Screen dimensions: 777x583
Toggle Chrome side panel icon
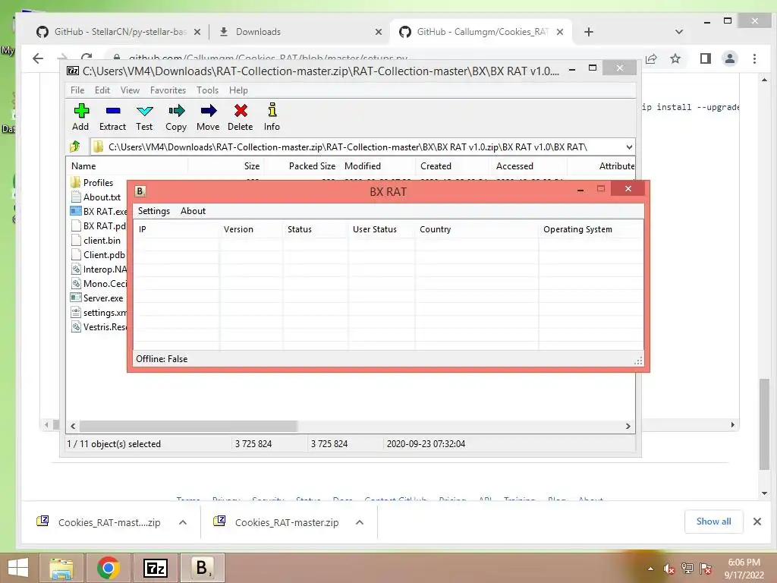pyautogui.click(x=705, y=58)
